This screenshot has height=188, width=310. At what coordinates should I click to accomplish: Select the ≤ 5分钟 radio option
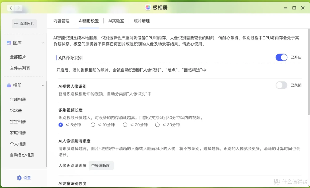[x=61, y=125]
